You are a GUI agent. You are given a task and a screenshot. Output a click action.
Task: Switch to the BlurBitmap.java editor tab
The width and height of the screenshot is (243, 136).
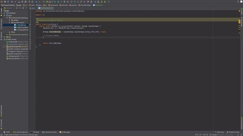pyautogui.click(x=46, y=8)
